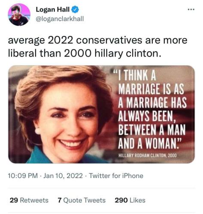This screenshot has height=214, width=203.
Task: Click the blue verified badge
Action: point(75,10)
